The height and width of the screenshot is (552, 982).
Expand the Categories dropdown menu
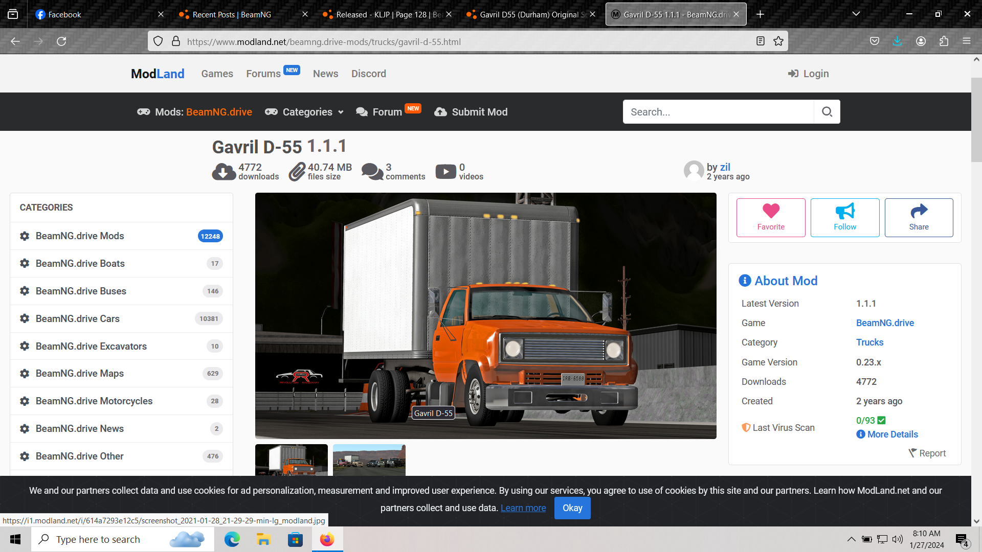point(304,112)
